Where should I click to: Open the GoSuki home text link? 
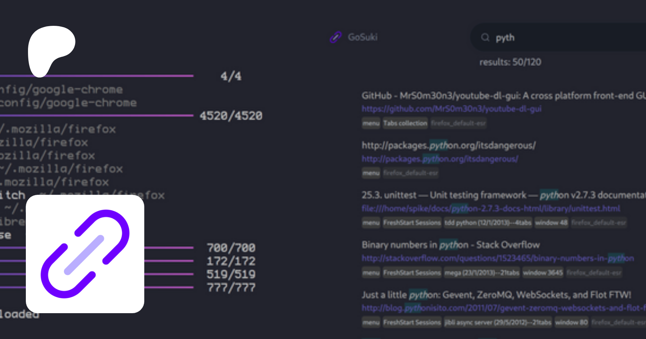click(x=362, y=37)
